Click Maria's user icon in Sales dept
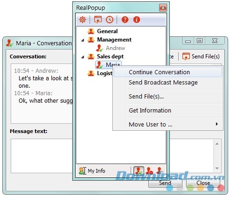The height and width of the screenshot is (197, 230). (99, 65)
